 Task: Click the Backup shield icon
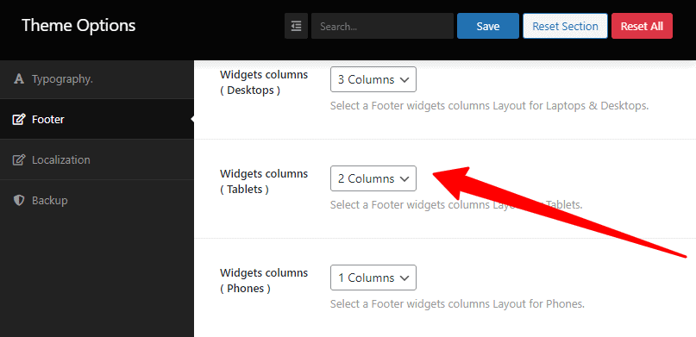[19, 201]
